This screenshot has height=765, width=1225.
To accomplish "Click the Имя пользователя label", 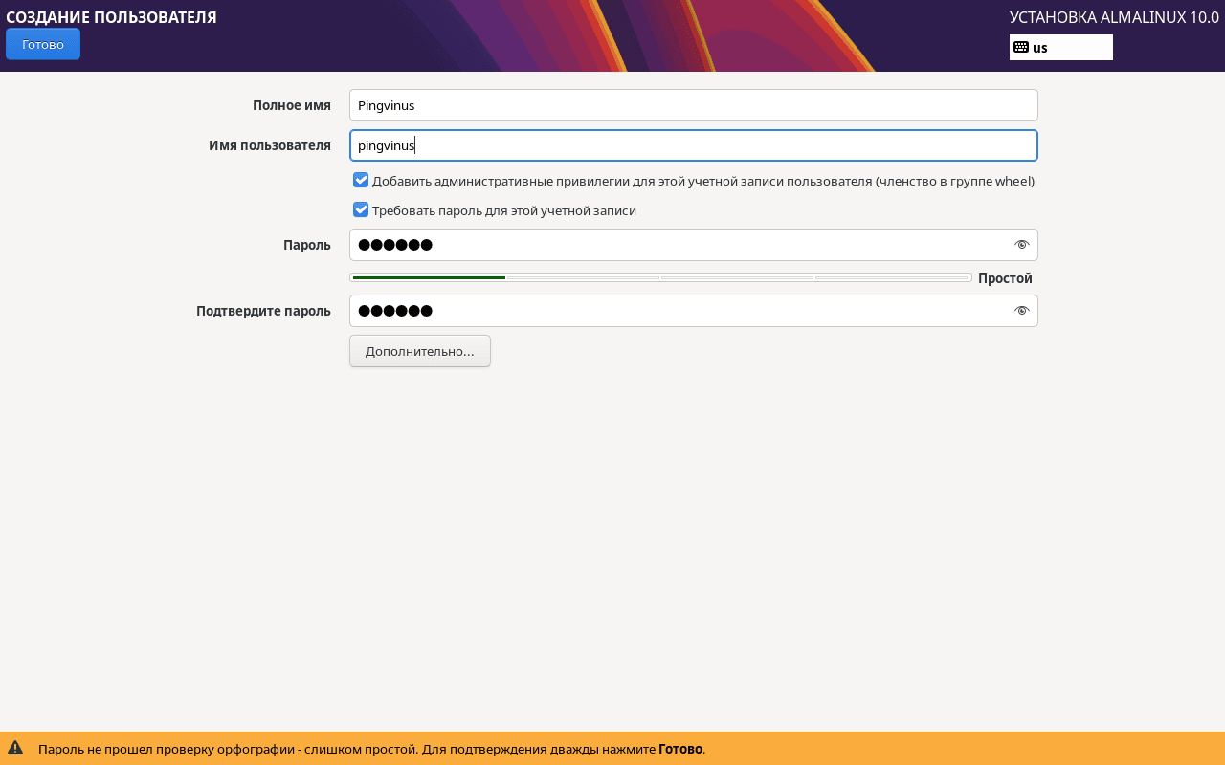I will point(270,145).
